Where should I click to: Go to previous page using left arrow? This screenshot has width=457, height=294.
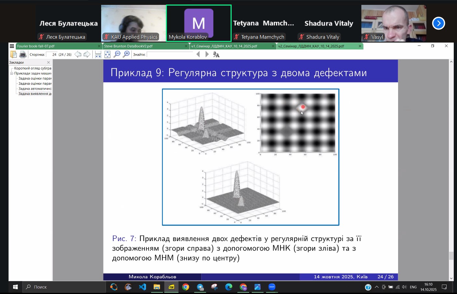pyautogui.click(x=78, y=55)
